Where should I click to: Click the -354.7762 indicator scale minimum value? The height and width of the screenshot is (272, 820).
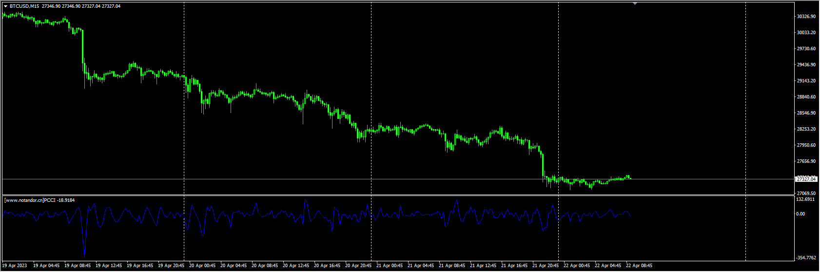pyautogui.click(x=807, y=258)
